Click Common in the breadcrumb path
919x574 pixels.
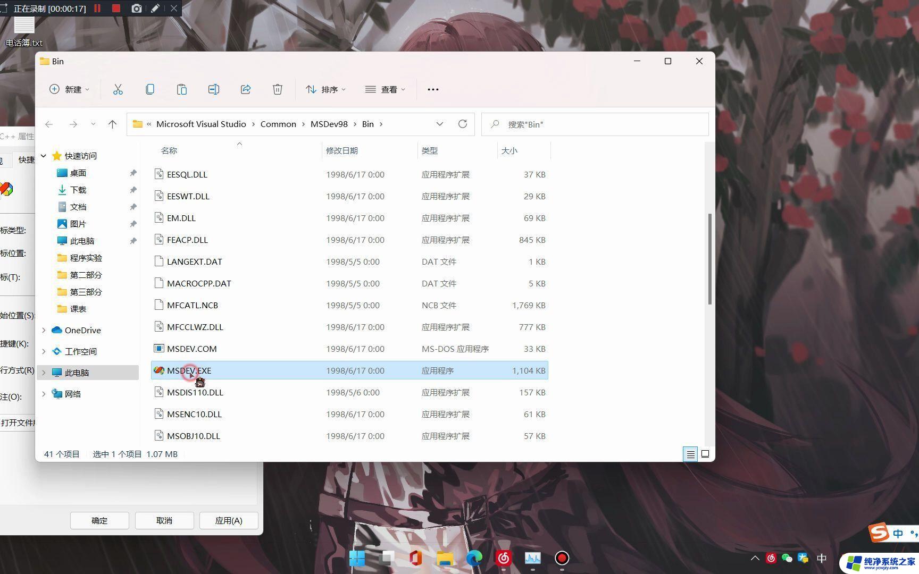(278, 124)
